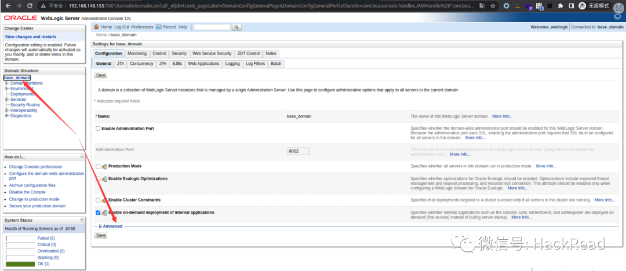Toggle Enable Administration Port checkbox

tap(98, 129)
